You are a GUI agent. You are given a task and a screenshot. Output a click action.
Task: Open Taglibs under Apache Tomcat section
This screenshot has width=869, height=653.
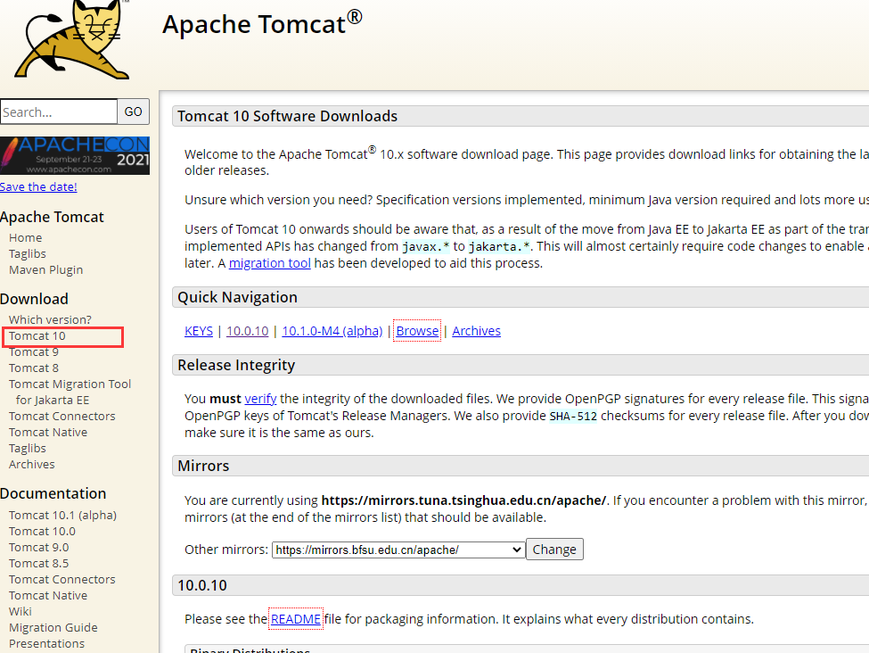pyautogui.click(x=27, y=253)
